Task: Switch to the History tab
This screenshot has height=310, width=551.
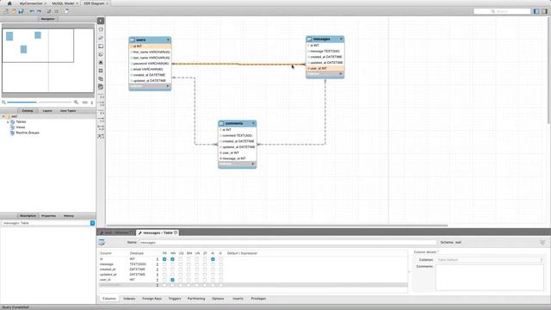Action: (x=69, y=216)
